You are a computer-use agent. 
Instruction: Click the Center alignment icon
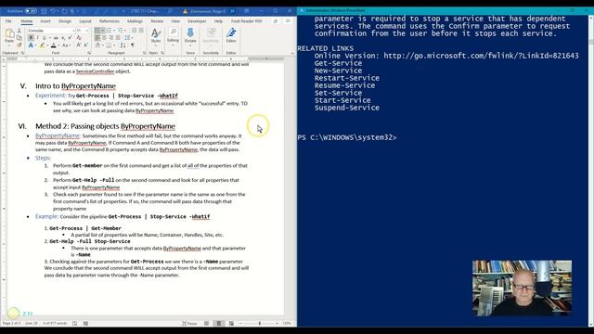104,38
